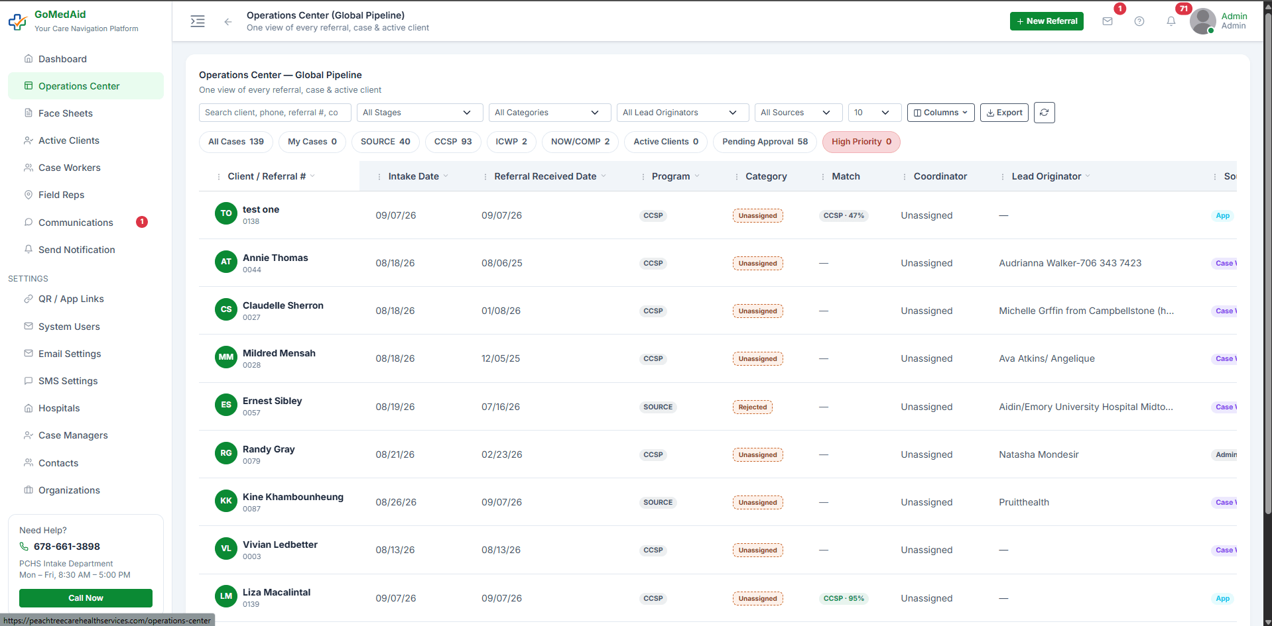
Task: Select the All Cases 139 filter tab
Action: pyautogui.click(x=236, y=142)
